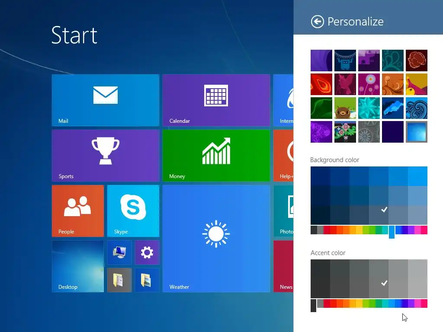The width and height of the screenshot is (443, 332).
Task: Choose purple on the accent hue strip
Action: (x=411, y=303)
